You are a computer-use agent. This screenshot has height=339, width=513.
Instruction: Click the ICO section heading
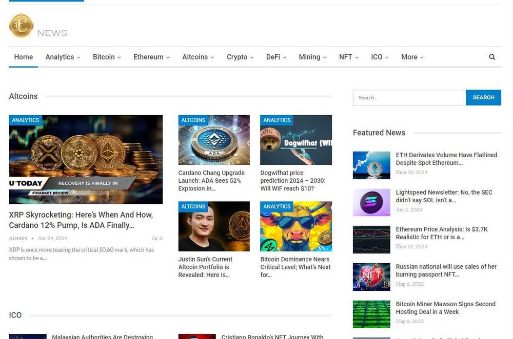[15, 315]
